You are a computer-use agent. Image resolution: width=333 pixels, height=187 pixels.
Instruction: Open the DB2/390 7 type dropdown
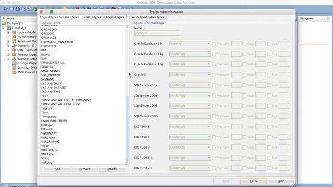tap(190, 137)
